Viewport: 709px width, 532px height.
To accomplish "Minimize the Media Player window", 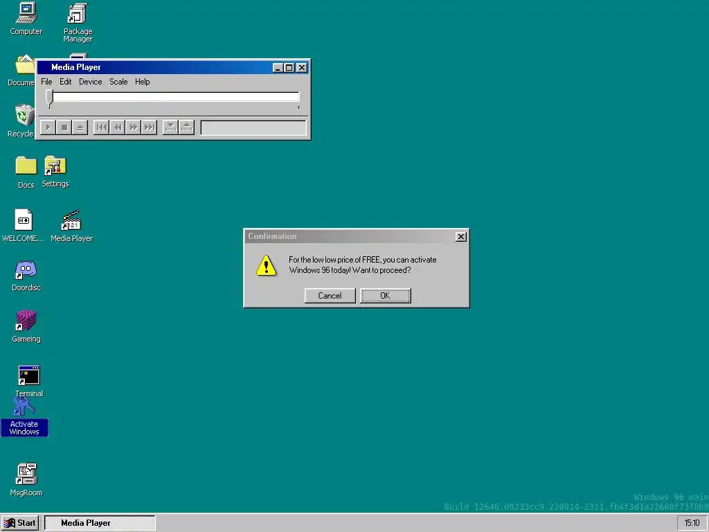I will point(278,67).
